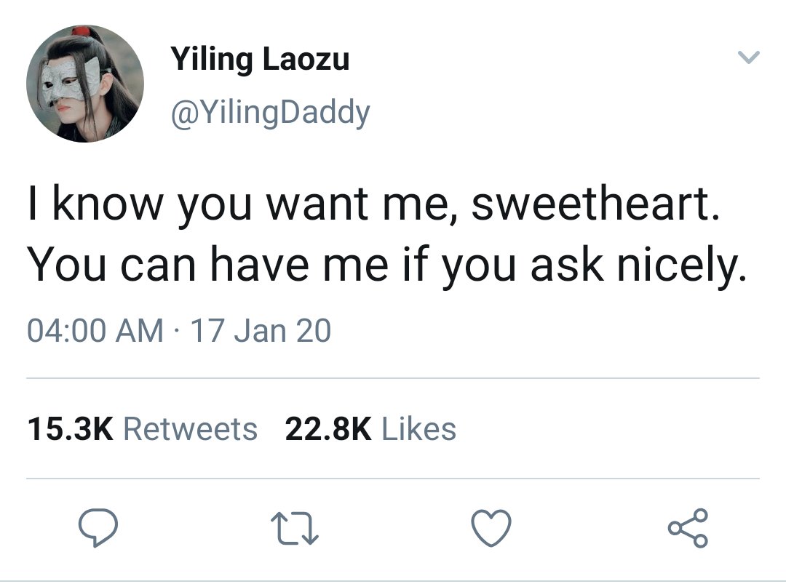Click the 04:00 AM timestamp
786x584 pixels.
pyautogui.click(x=95, y=331)
